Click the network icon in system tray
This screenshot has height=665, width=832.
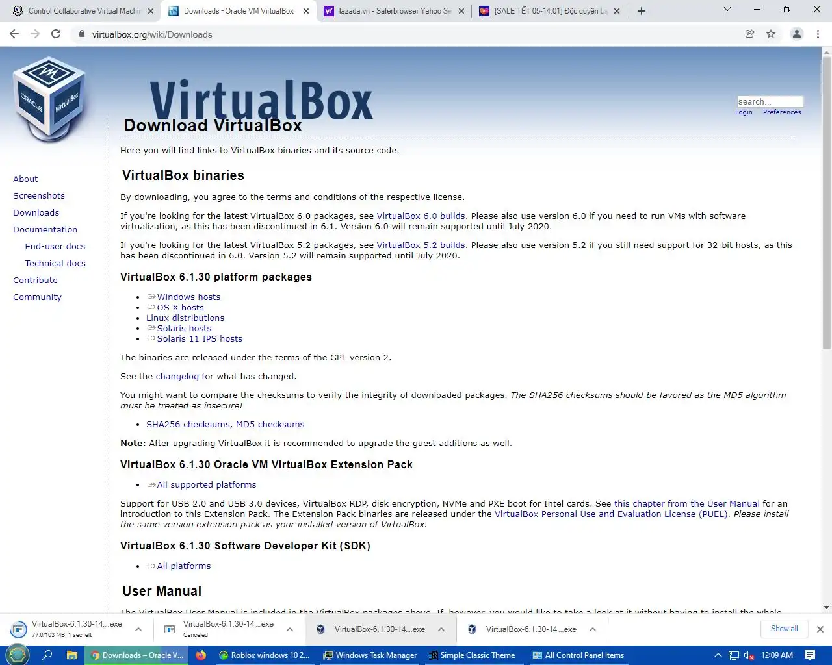point(734,655)
